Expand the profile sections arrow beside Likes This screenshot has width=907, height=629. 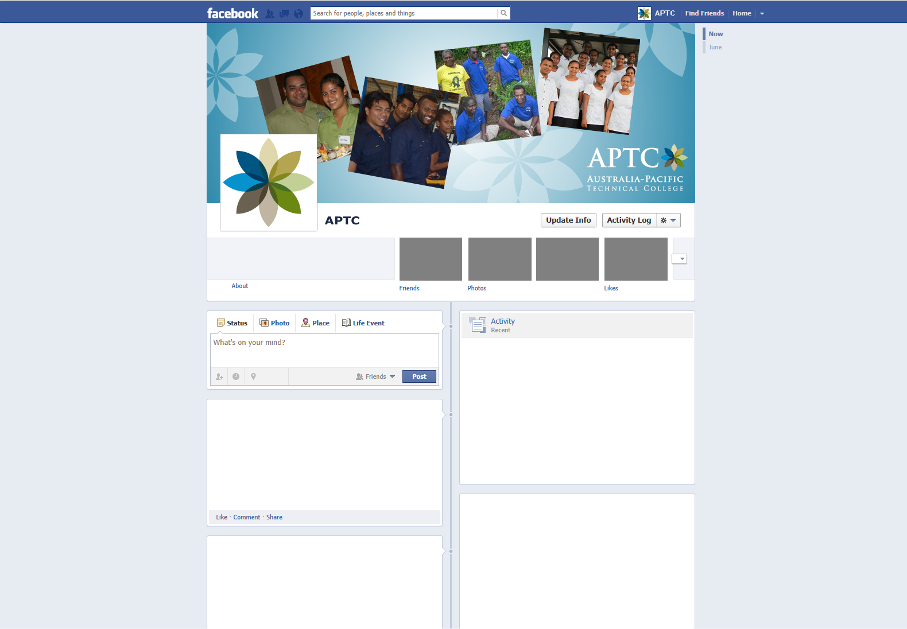(x=680, y=259)
